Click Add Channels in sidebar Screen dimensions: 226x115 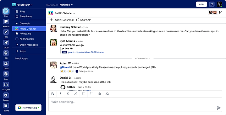[25, 39]
